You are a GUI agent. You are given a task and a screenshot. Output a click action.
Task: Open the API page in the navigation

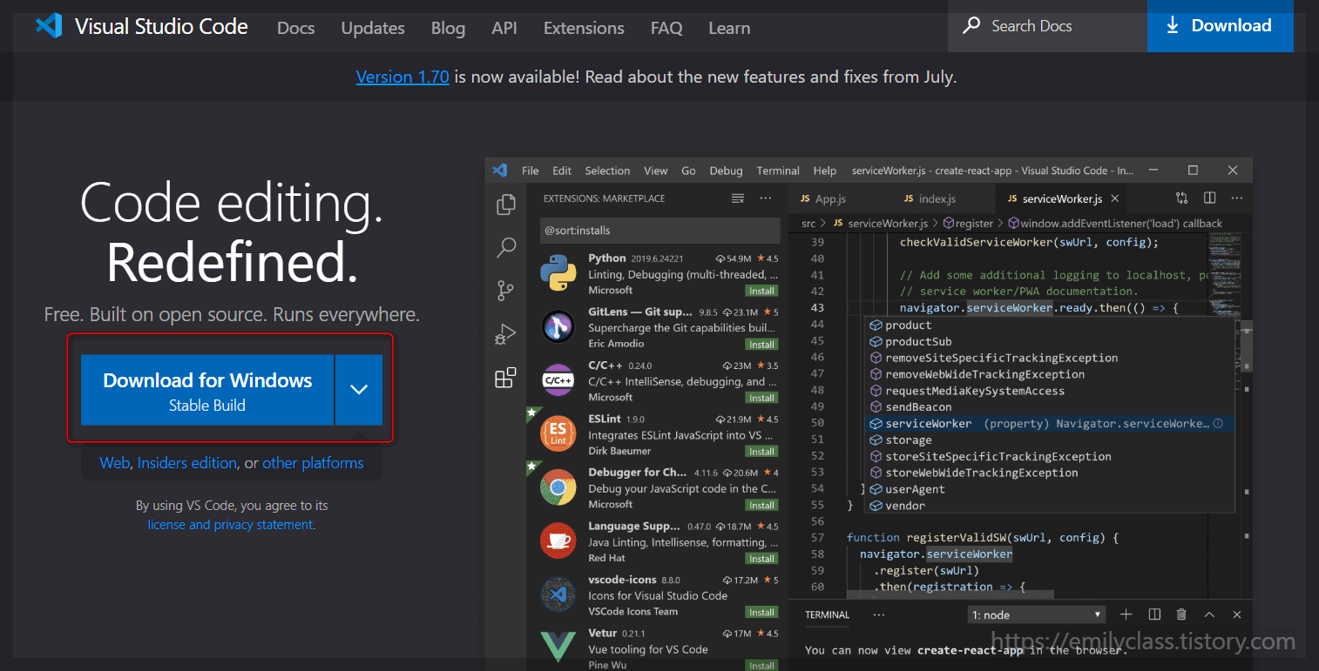504,28
